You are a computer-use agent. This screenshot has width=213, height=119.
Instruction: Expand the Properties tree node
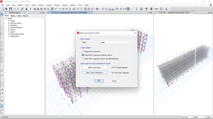(x=9, y=25)
